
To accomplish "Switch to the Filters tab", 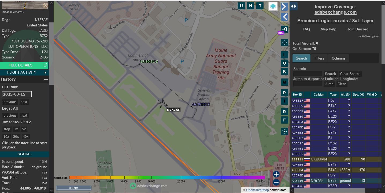I will pyautogui.click(x=319, y=58).
